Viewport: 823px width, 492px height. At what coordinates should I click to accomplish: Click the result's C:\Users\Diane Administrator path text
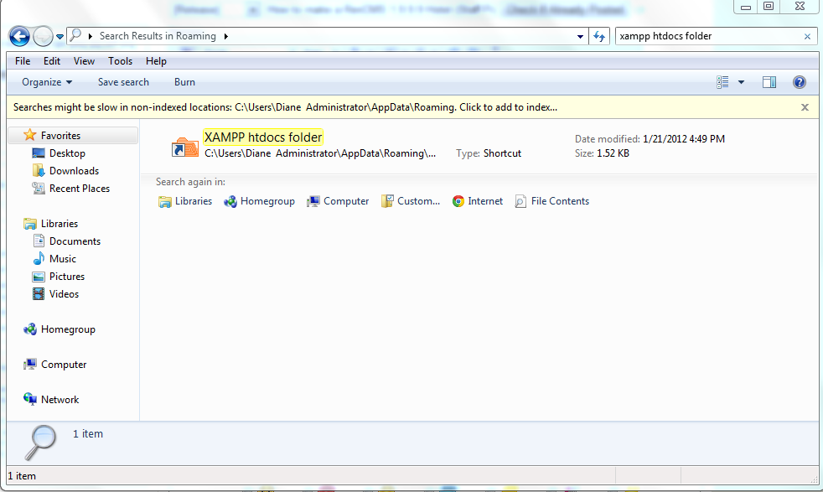point(320,153)
